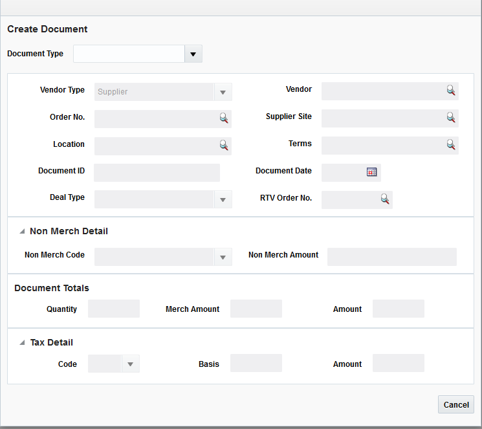The image size is (482, 429).
Task: Collapse the Non Merch Detail section
Action: click(23, 231)
